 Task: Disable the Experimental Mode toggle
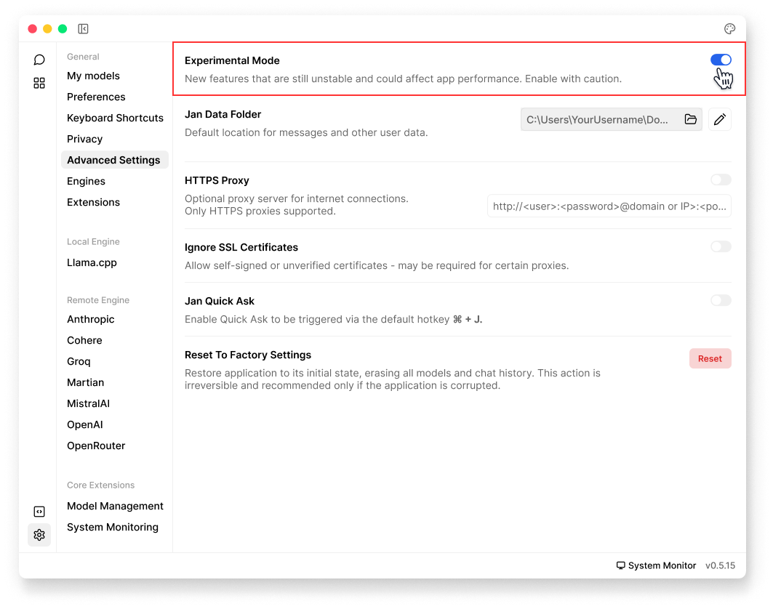click(x=721, y=60)
